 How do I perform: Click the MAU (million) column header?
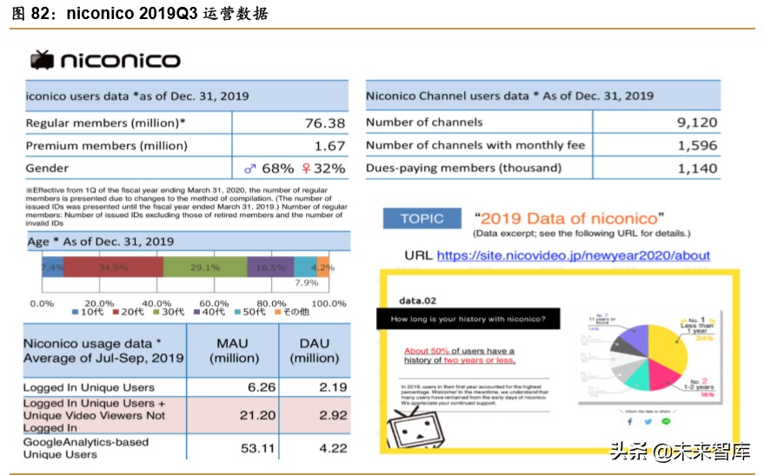[235, 351]
